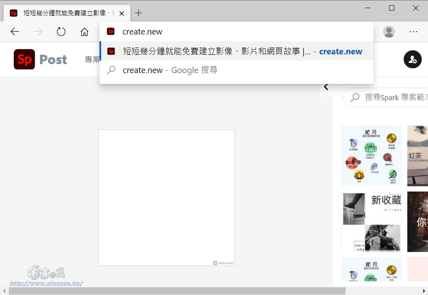This screenshot has height=295, width=428.
Task: Click the scrollbar left arrow
Action: (4, 291)
